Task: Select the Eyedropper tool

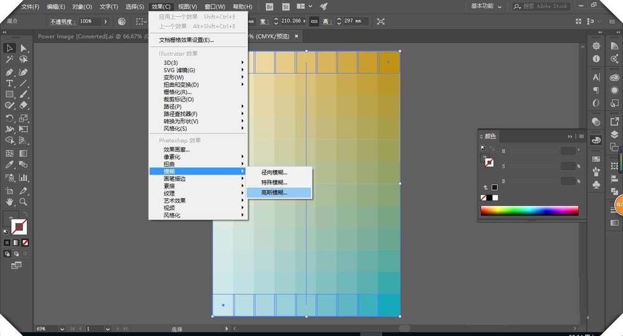Action: coord(9,165)
